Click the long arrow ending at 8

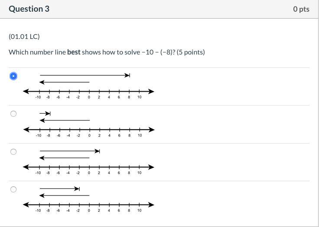point(85,75)
